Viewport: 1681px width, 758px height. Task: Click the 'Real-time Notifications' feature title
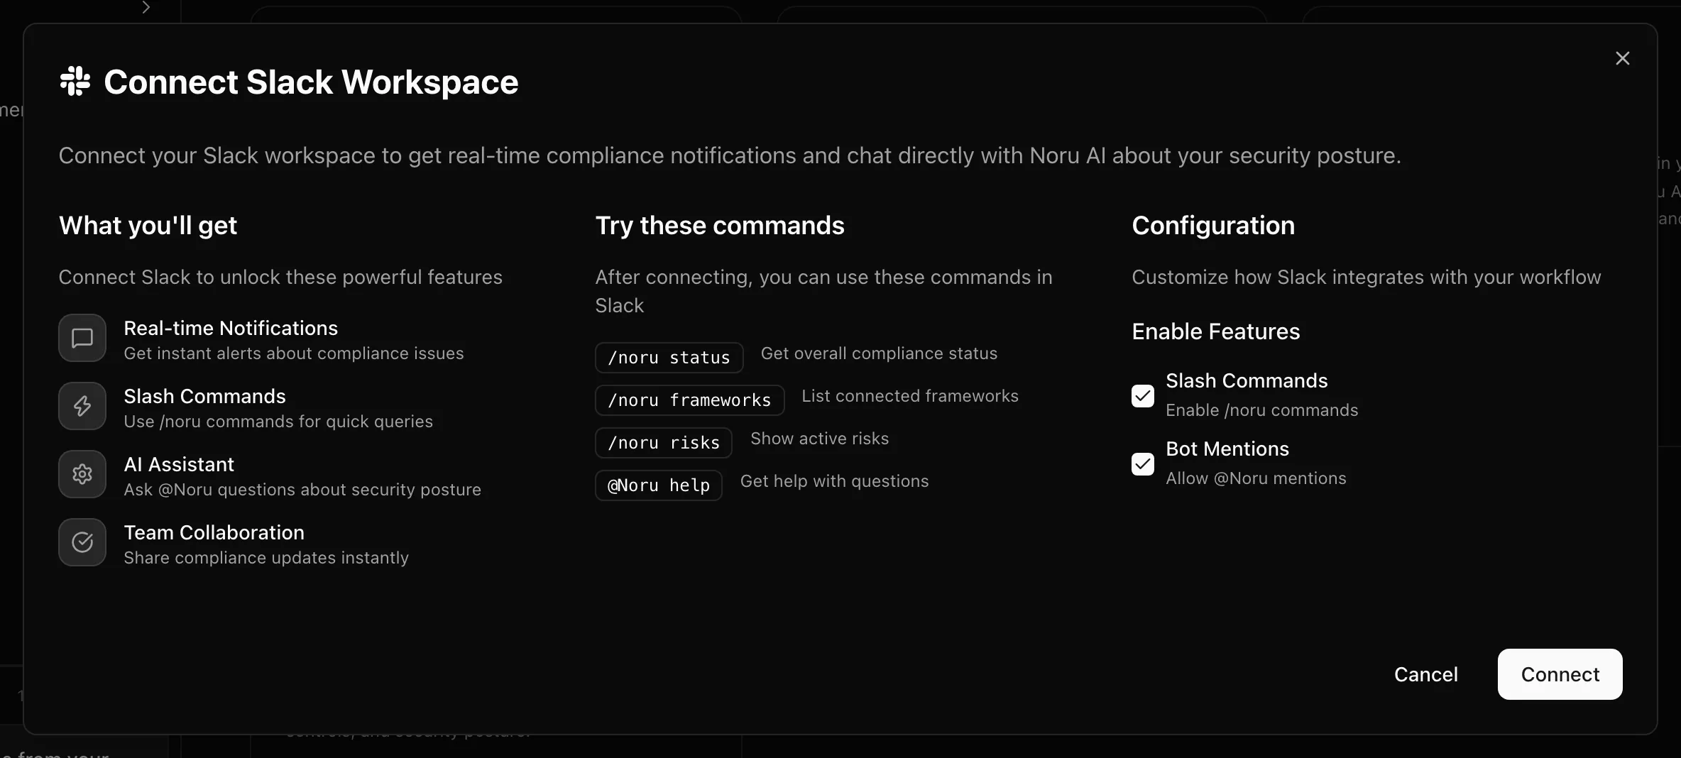[231, 328]
